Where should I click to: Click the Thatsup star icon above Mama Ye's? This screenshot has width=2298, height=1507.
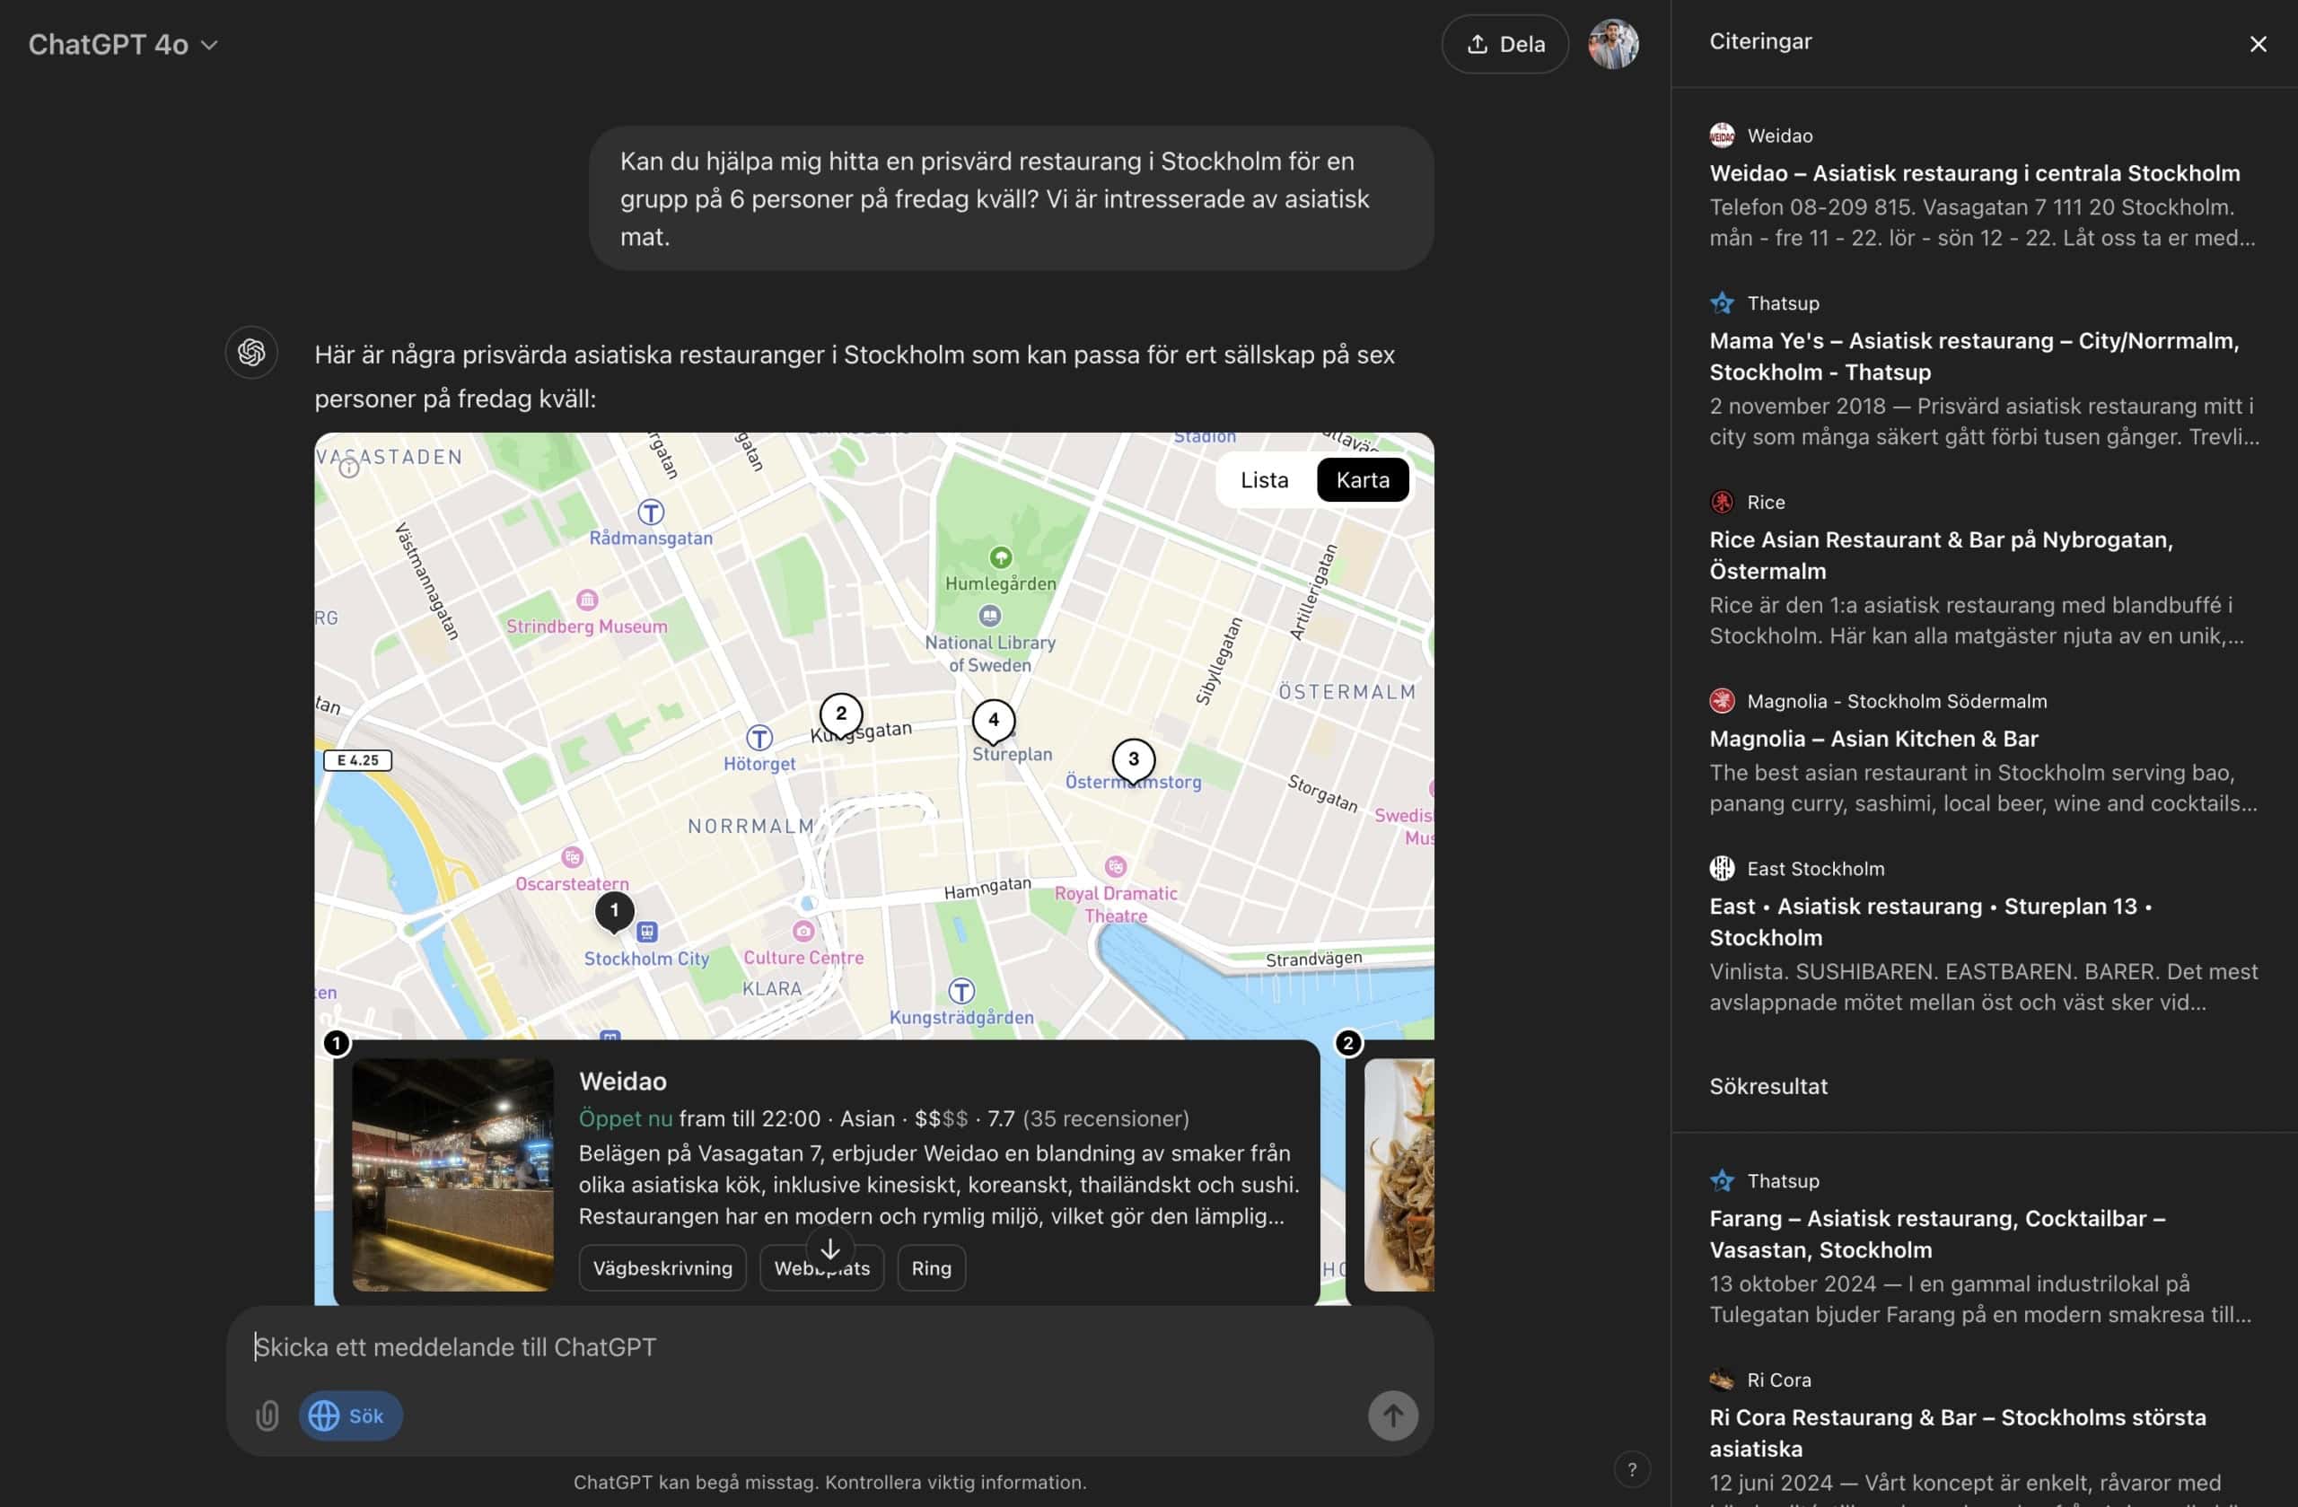[1722, 303]
